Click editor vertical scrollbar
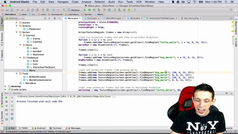 click(x=233, y=41)
